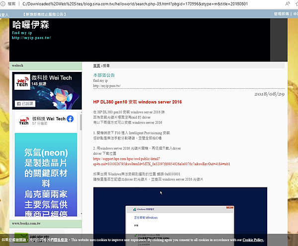
Task: Open the HP DL380 gen10 post title
Action: pos(138,102)
